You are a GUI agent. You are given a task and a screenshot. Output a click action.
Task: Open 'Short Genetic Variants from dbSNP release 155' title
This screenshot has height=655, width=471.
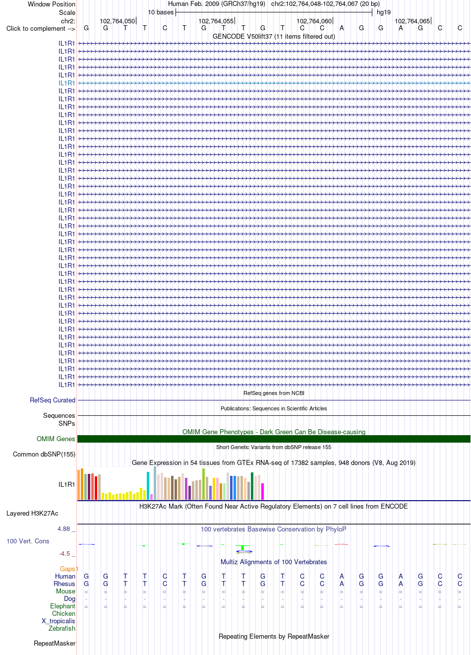(x=274, y=447)
